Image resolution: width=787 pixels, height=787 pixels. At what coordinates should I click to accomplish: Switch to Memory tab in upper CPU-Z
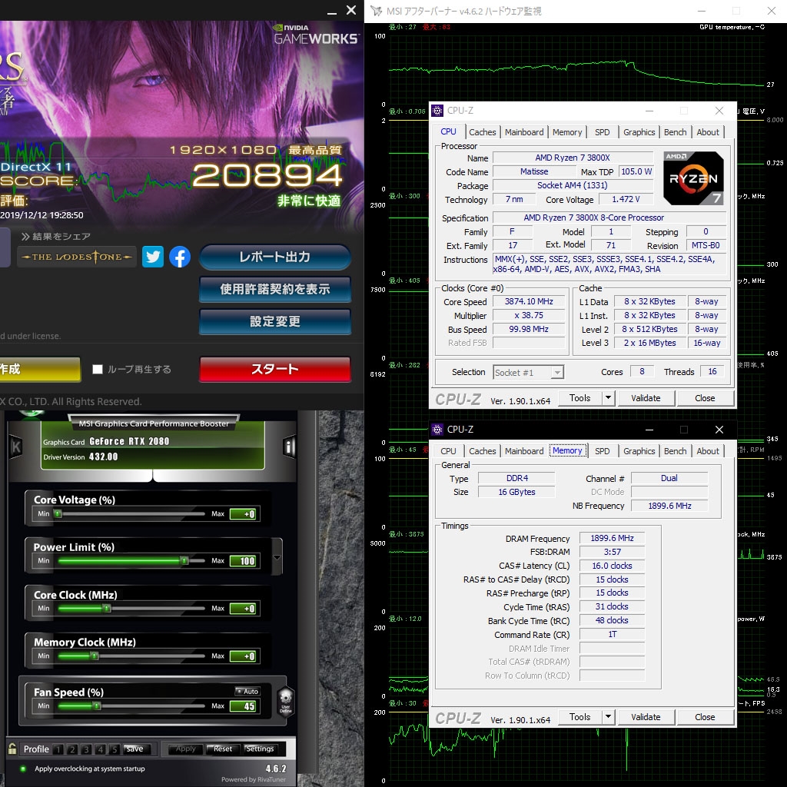coord(567,132)
